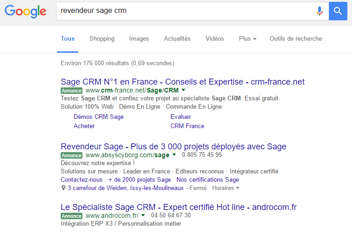Switch to the Images tab

pyautogui.click(x=139, y=39)
